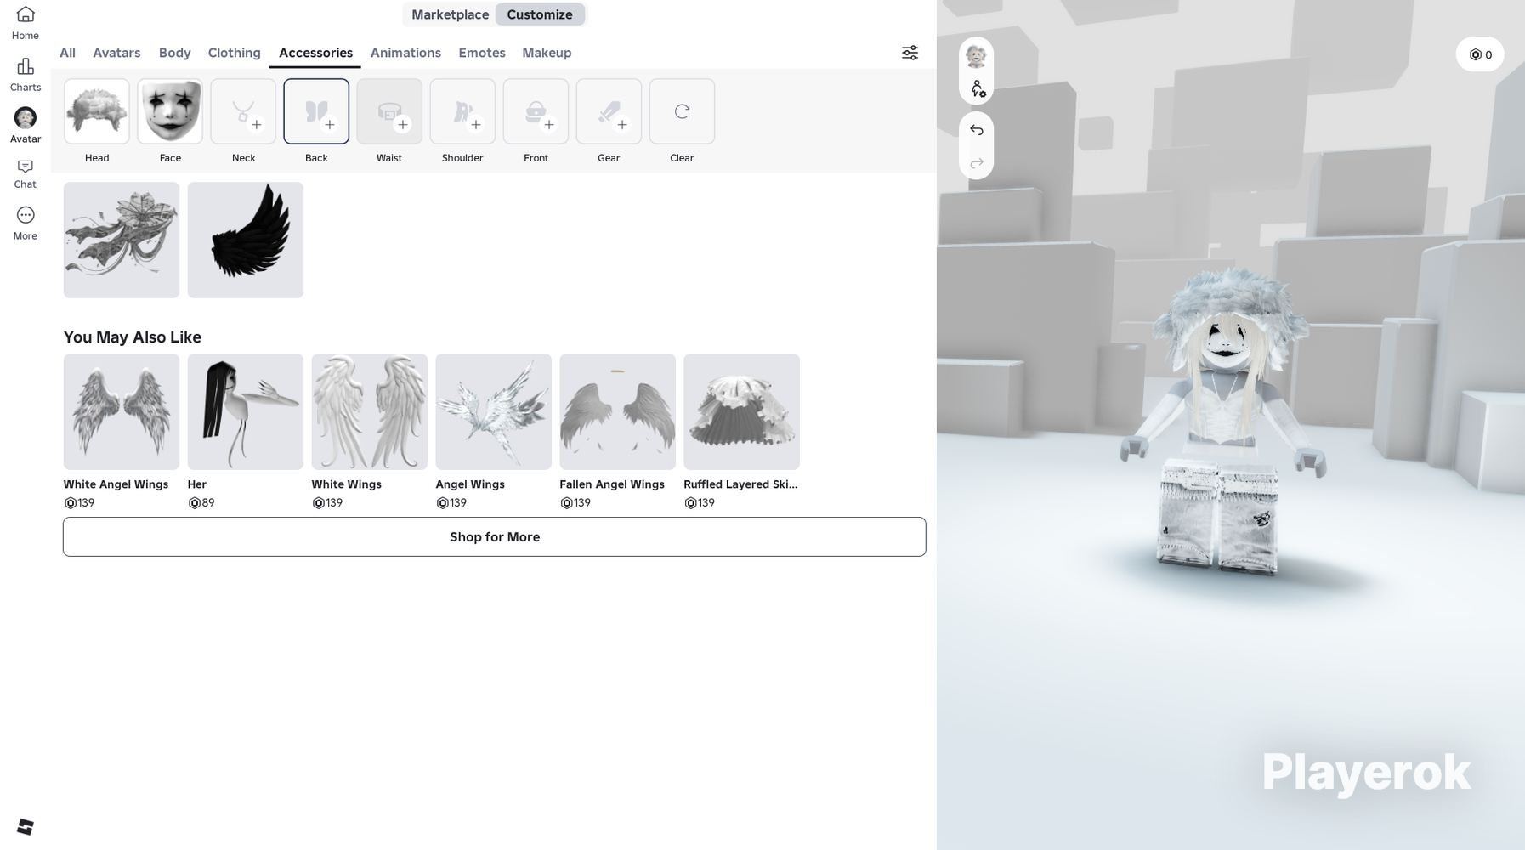Select the Face accessory slot
This screenshot has width=1525, height=850.
(170, 111)
